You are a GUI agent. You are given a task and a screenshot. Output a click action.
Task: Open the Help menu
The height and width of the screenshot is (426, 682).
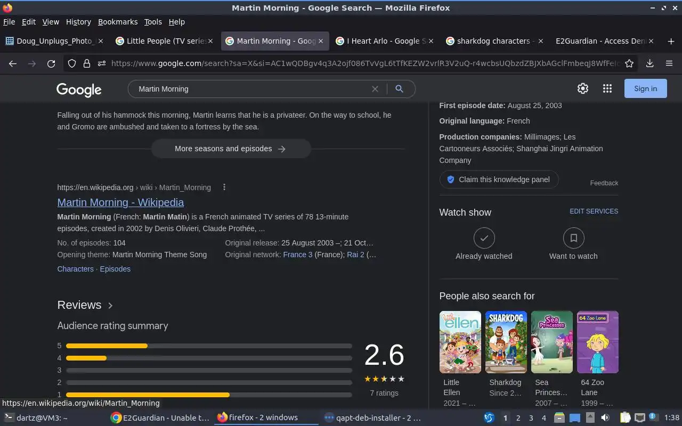coord(176,22)
